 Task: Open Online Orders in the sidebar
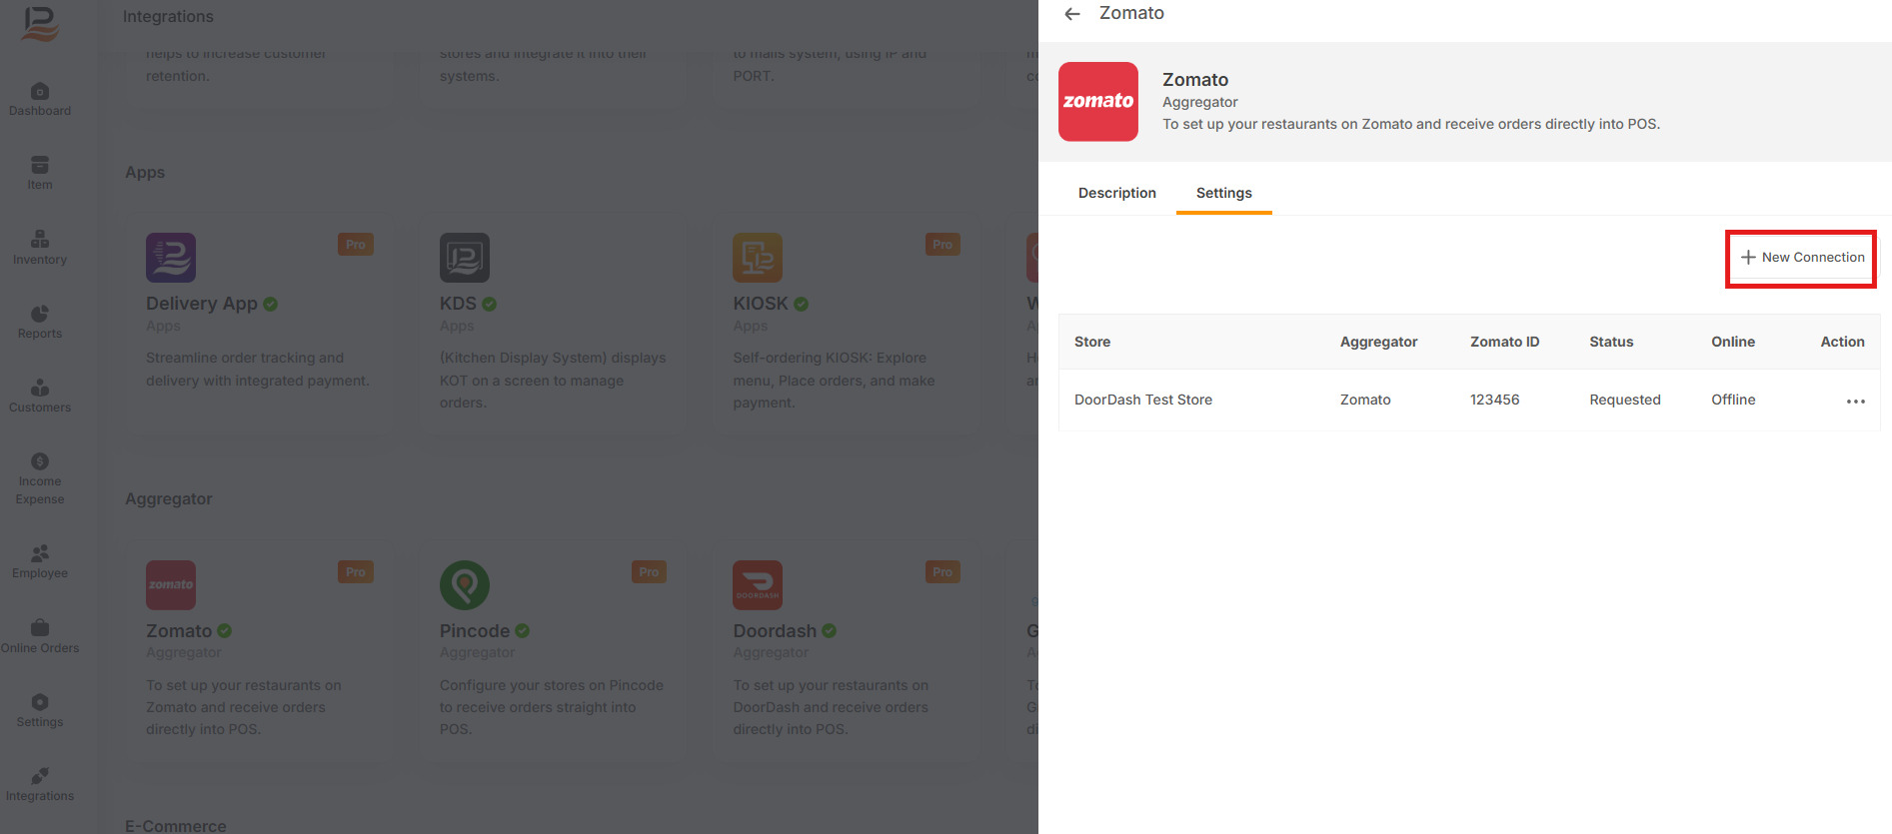[40, 637]
